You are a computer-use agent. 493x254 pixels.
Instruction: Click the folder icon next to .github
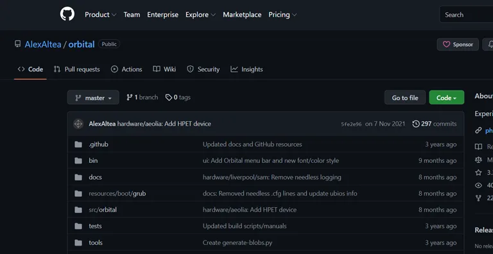(x=78, y=144)
